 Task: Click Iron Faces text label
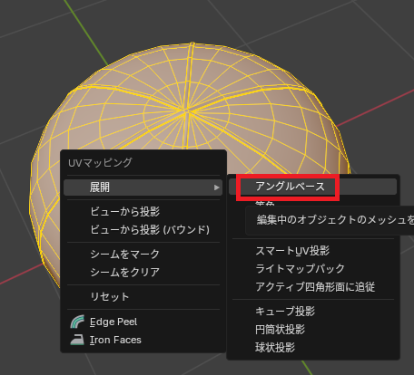click(115, 340)
